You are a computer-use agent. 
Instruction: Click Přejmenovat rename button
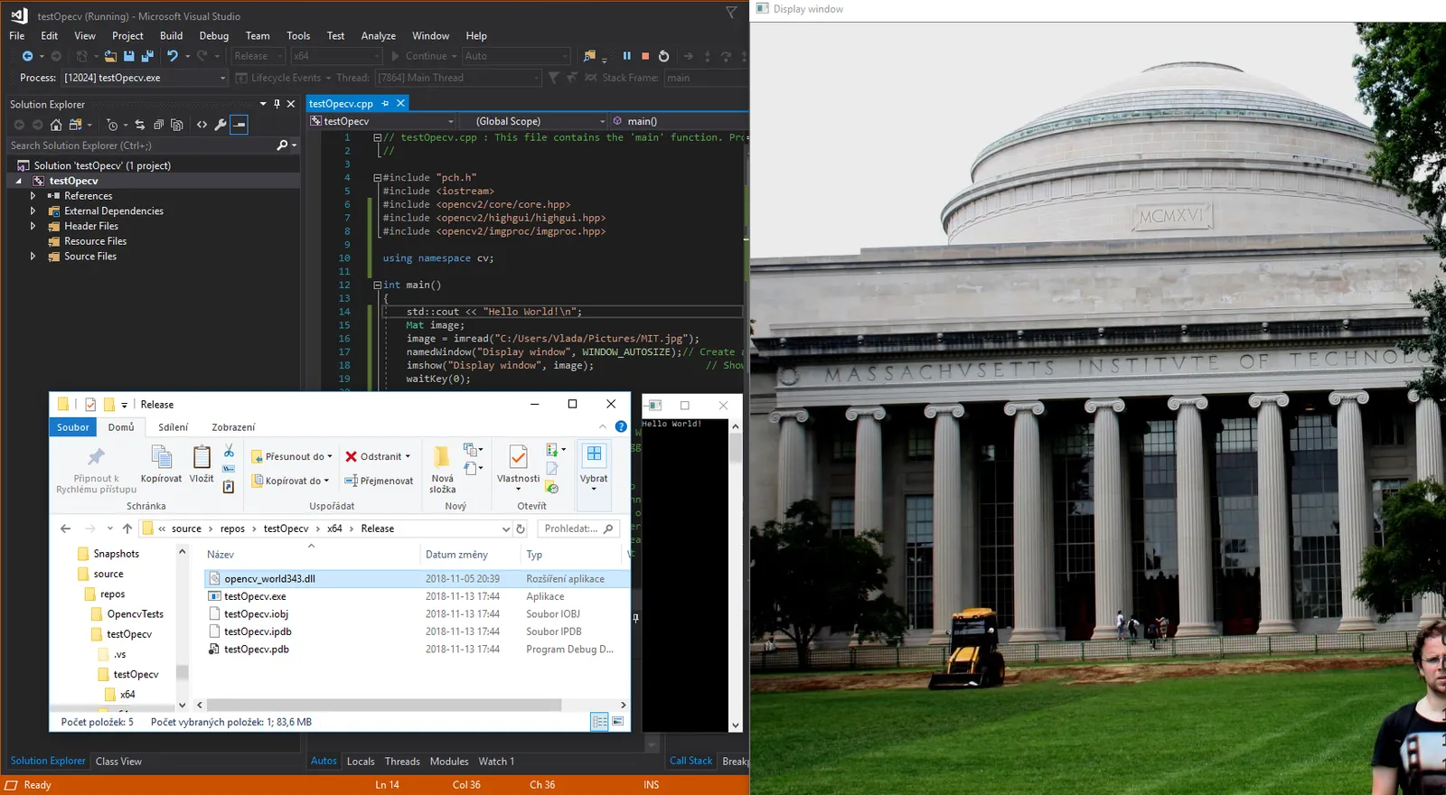click(x=379, y=481)
